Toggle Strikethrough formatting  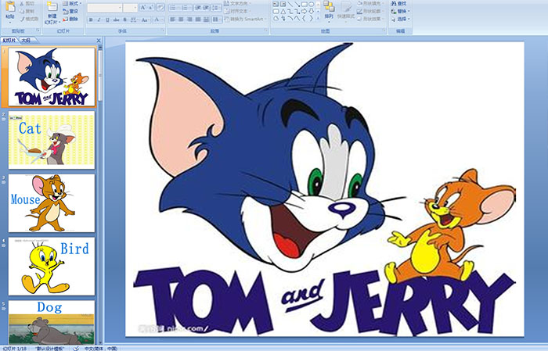(116, 20)
